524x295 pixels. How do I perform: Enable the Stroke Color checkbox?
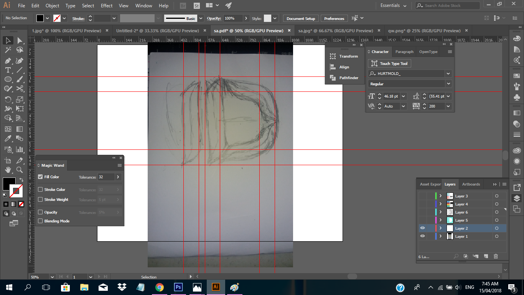pyautogui.click(x=40, y=190)
